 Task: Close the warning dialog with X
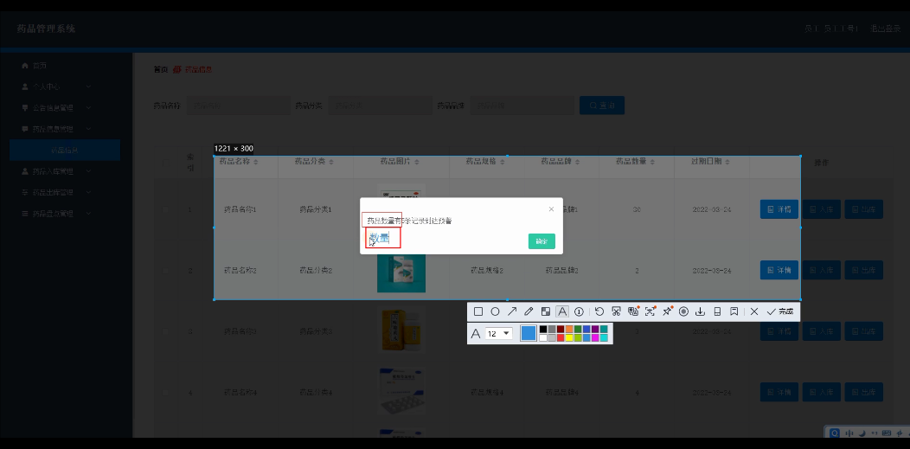551,208
